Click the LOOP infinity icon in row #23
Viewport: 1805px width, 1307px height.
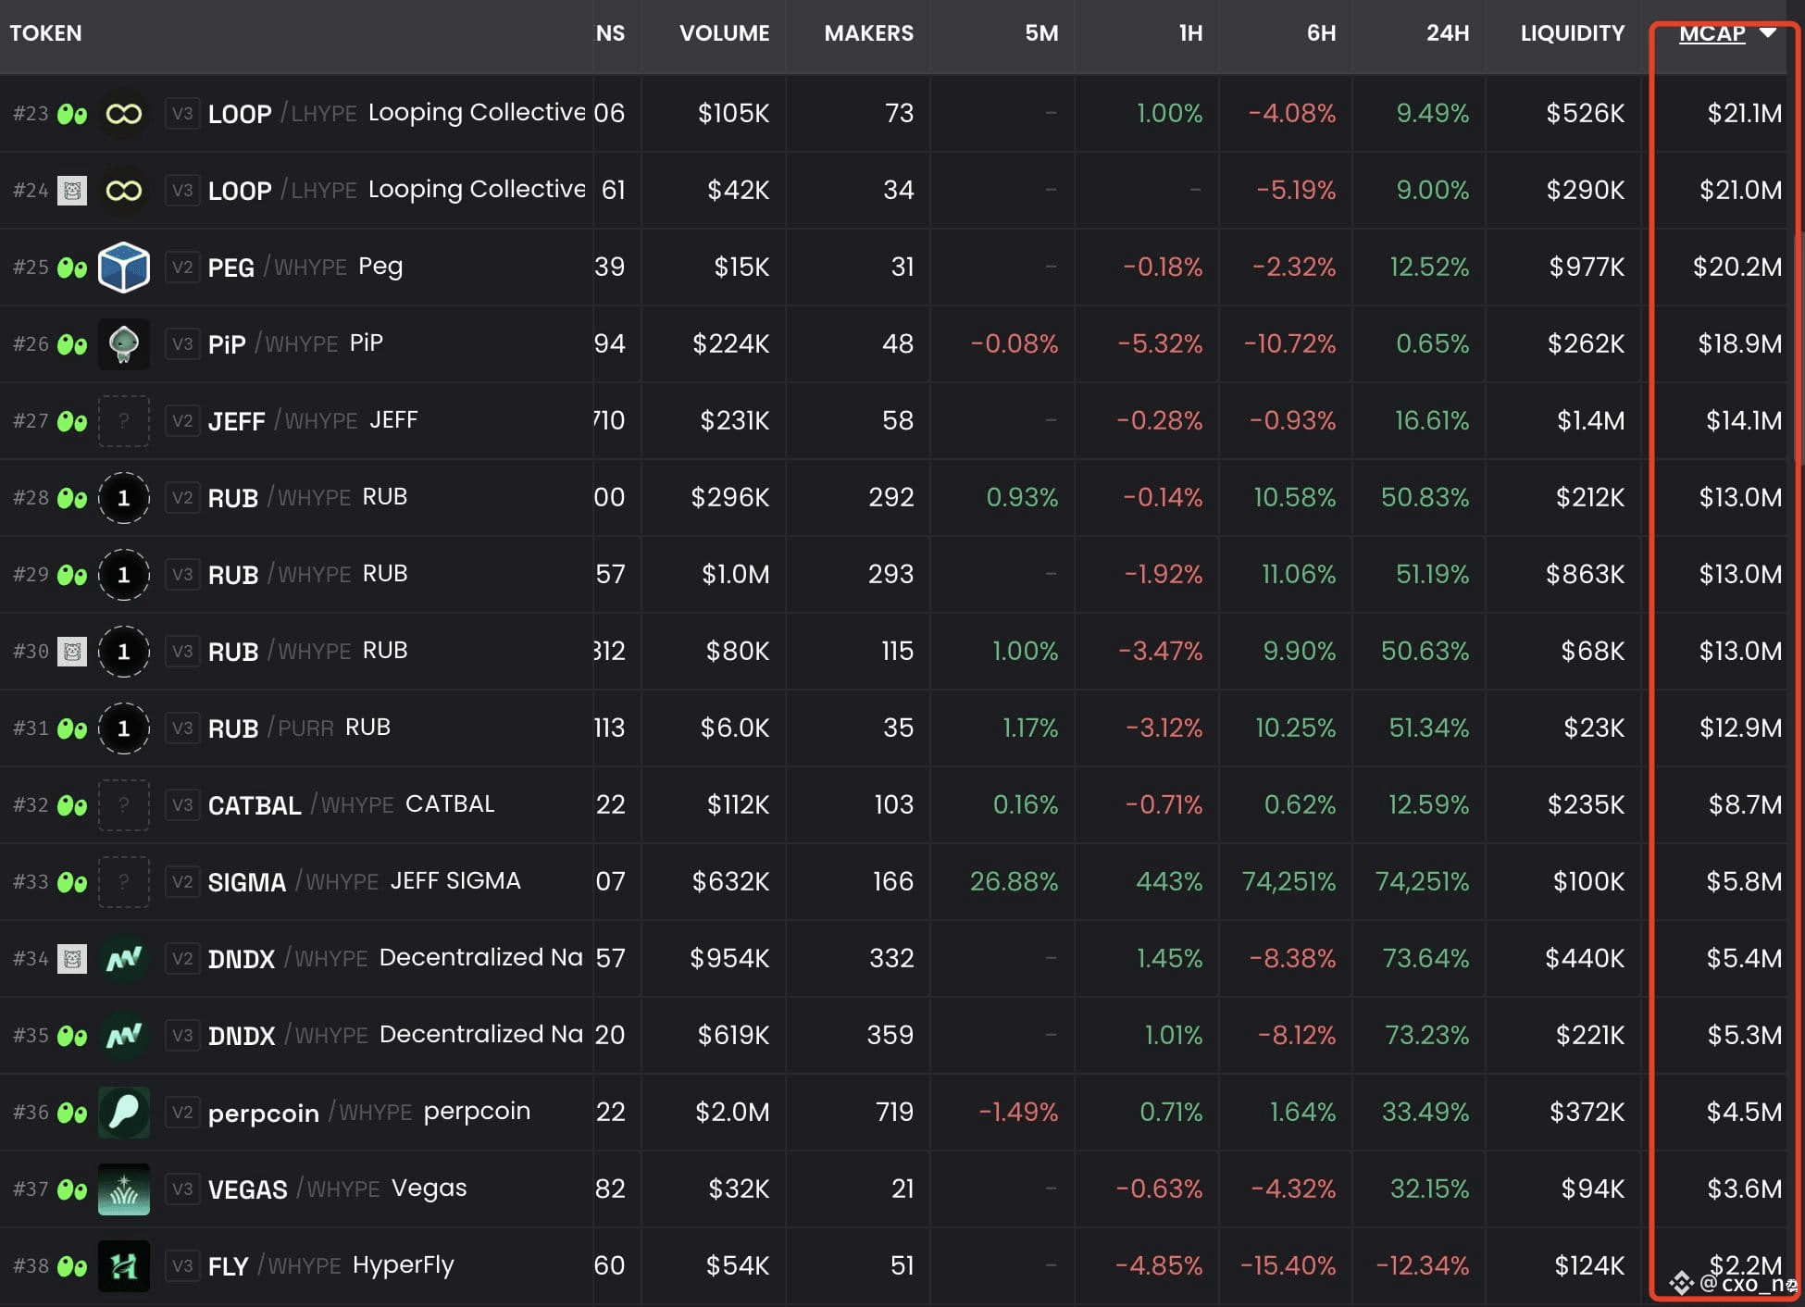pos(124,114)
